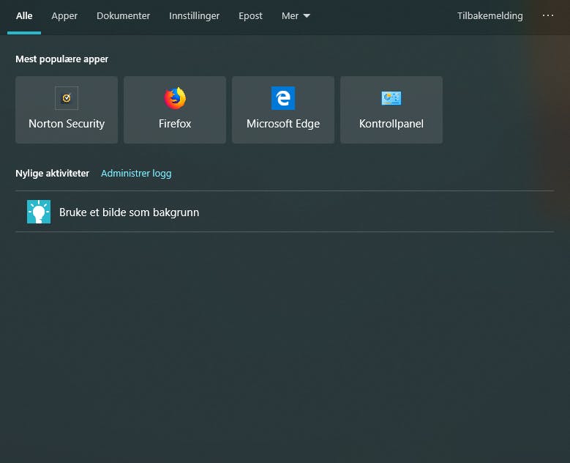
Task: Open the Tilbakemelding feedback link
Action: pos(490,16)
